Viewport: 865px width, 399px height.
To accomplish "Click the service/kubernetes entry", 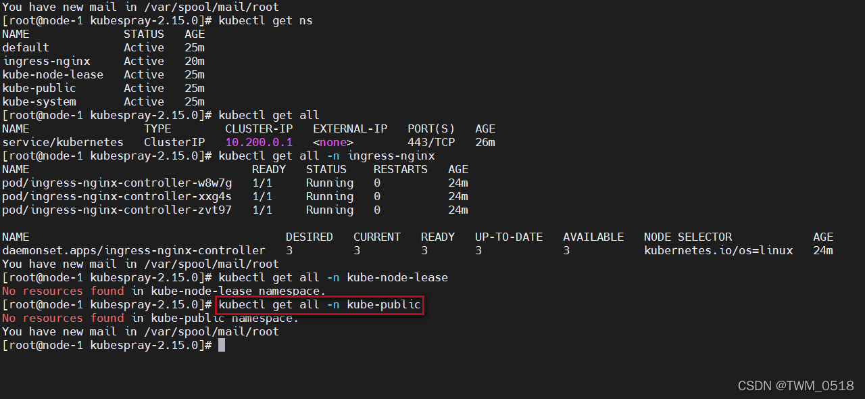I will pyautogui.click(x=62, y=143).
